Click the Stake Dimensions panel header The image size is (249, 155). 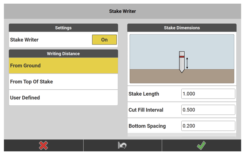[x=182, y=28]
